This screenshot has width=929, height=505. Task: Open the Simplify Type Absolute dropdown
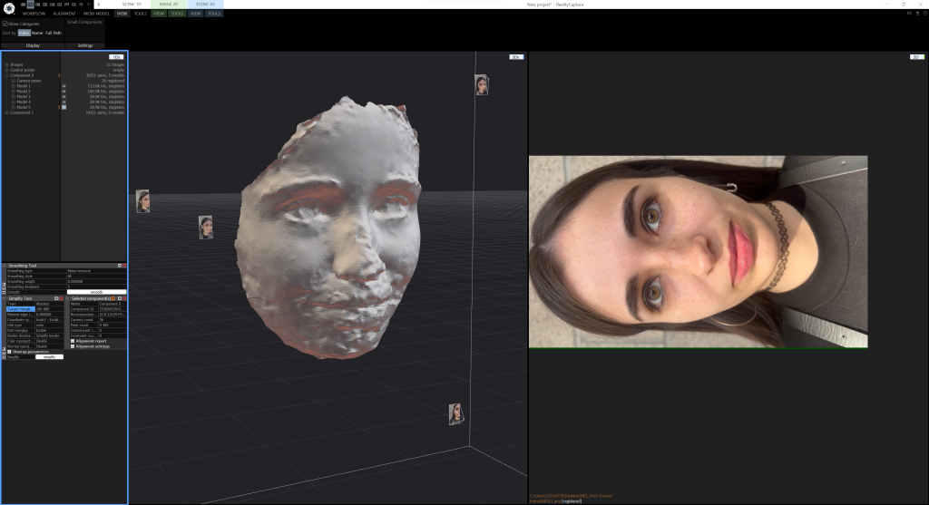coord(49,304)
